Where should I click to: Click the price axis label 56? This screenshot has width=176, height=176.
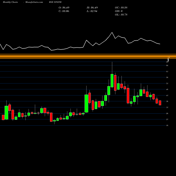pyautogui.click(x=167, y=77)
